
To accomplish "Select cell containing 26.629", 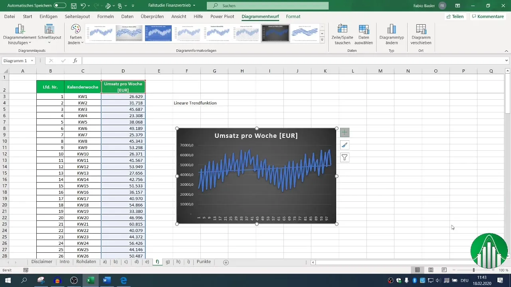I will click(123, 96).
